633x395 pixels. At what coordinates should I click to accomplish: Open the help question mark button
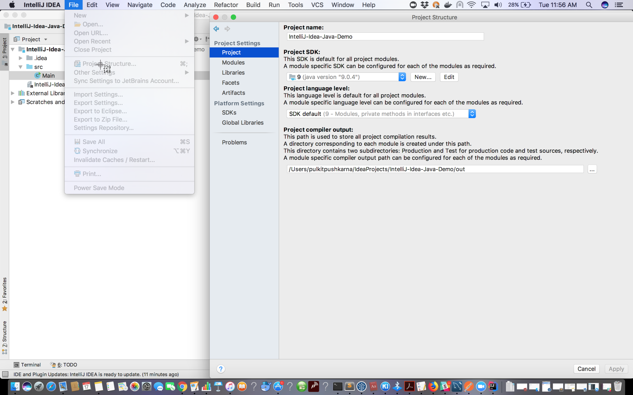coord(221,369)
